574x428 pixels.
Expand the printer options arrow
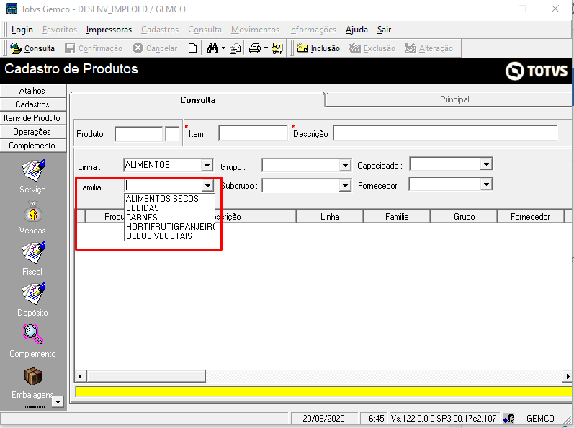click(266, 48)
